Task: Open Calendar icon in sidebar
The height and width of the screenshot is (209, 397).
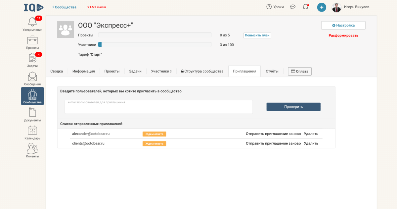Action: click(x=32, y=131)
